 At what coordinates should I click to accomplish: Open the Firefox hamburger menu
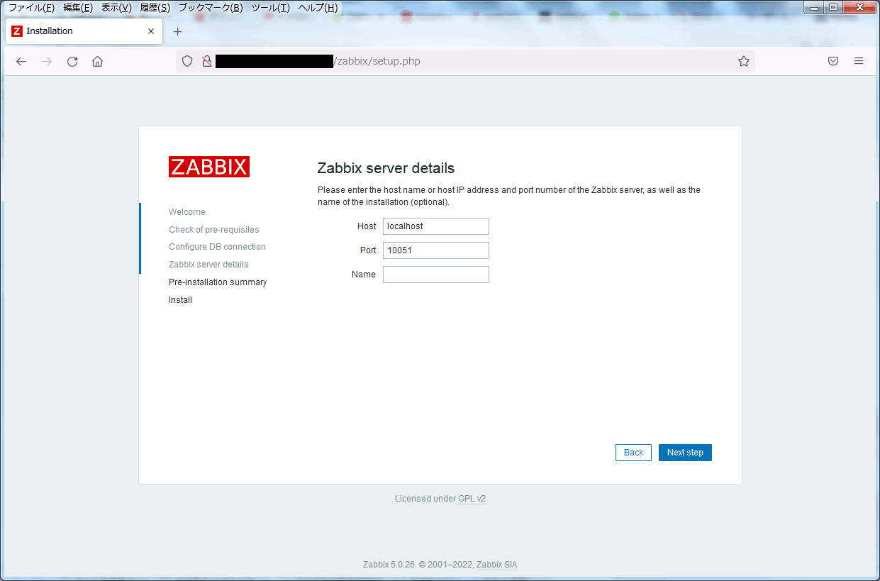859,62
